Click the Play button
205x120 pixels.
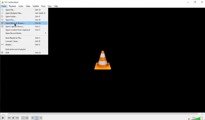point(3,118)
